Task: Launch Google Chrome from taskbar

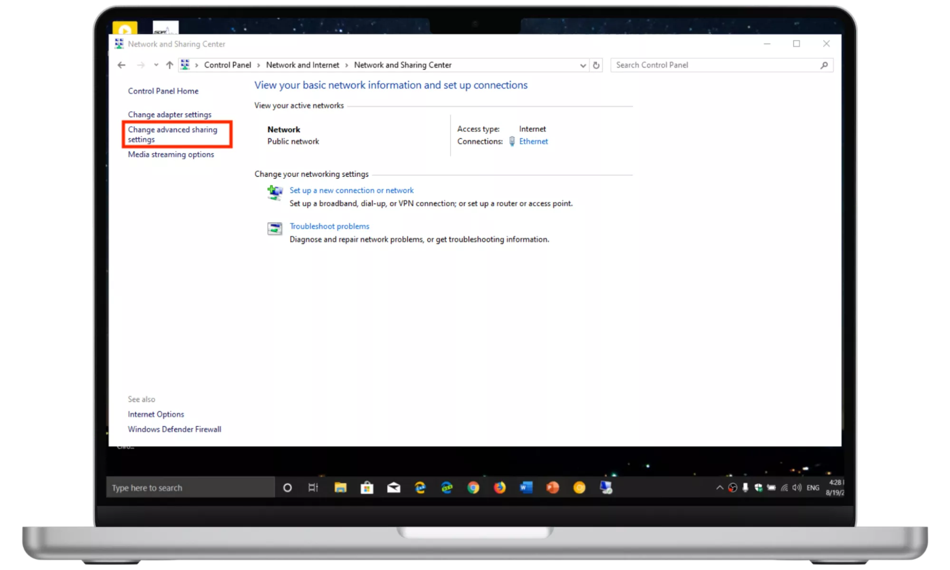Action: (x=473, y=488)
